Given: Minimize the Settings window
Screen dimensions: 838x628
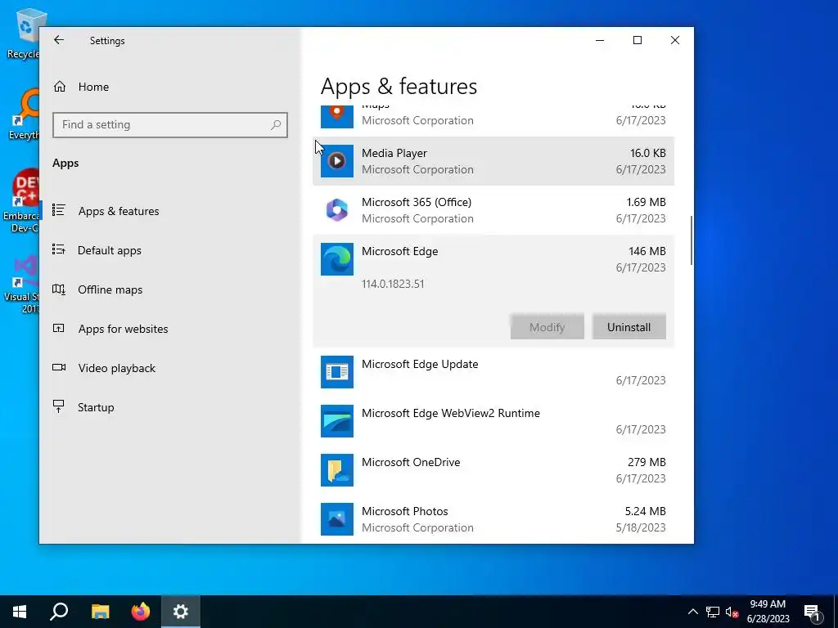Looking at the screenshot, I should click(x=600, y=40).
